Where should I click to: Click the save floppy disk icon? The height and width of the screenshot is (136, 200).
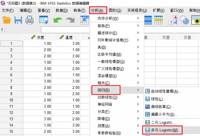coord(18,20)
